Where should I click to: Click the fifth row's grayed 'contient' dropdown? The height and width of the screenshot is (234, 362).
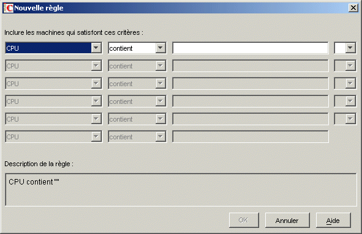(x=137, y=119)
